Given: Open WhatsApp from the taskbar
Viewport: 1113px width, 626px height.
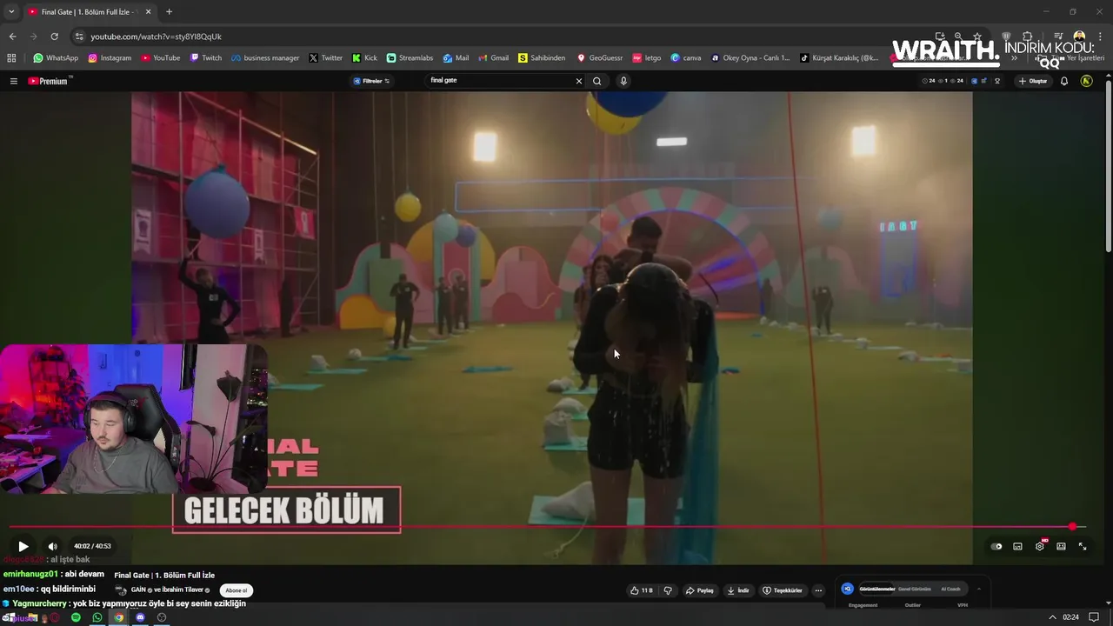Looking at the screenshot, I should [x=97, y=617].
